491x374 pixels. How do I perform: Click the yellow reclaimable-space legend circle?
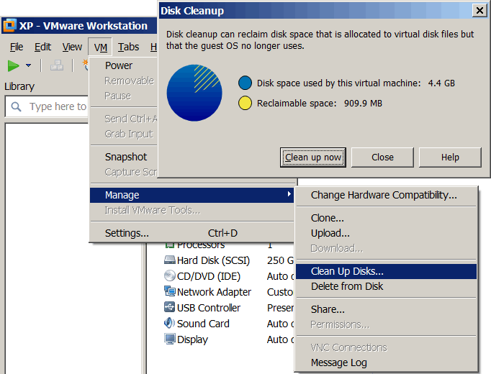[245, 103]
